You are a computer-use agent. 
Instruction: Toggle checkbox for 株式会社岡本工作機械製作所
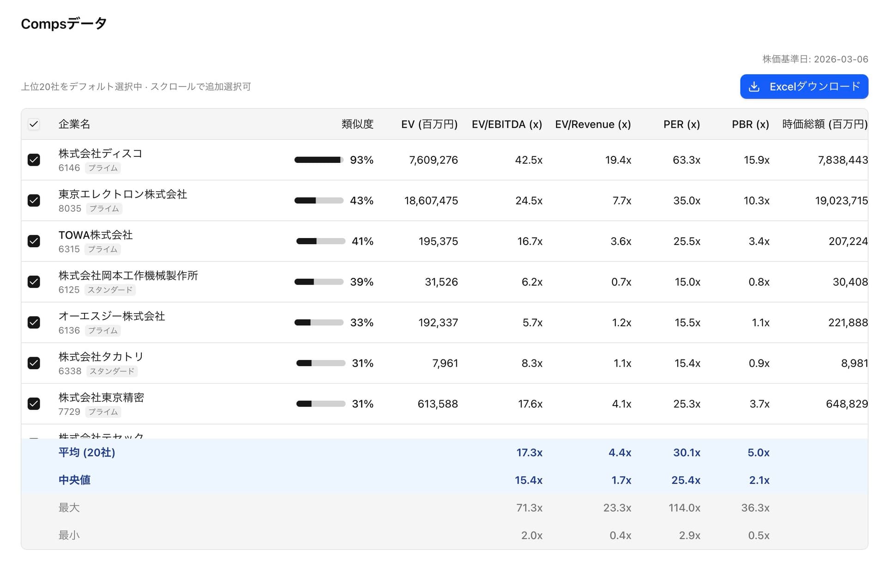(x=34, y=281)
